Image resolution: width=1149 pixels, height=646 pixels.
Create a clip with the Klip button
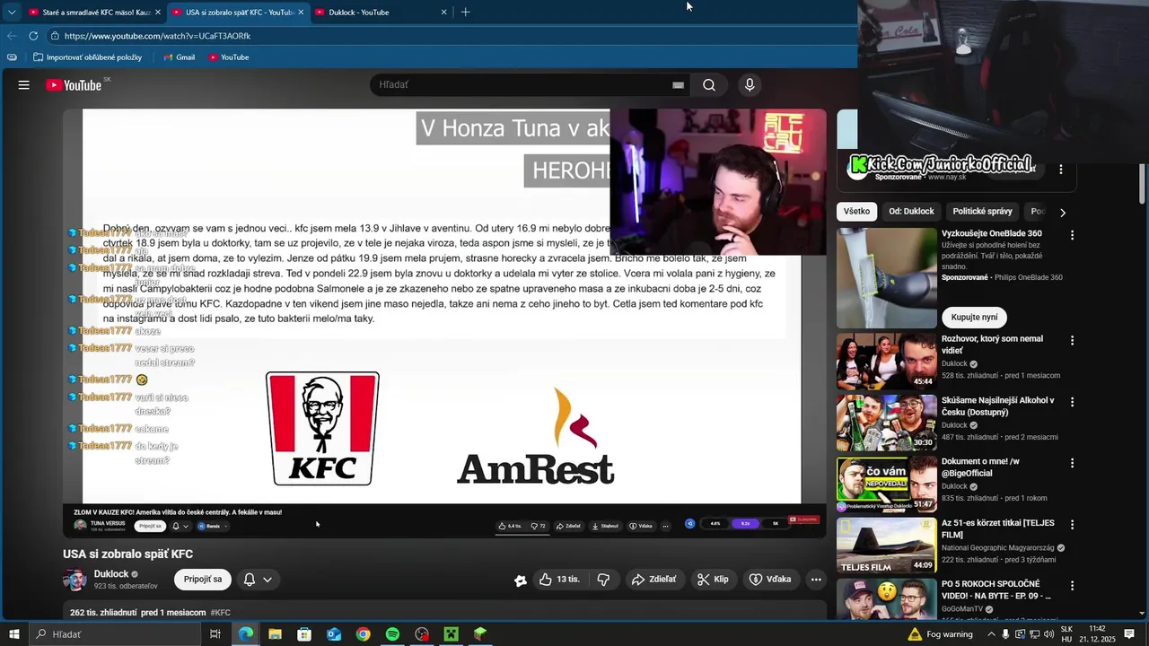point(713,580)
